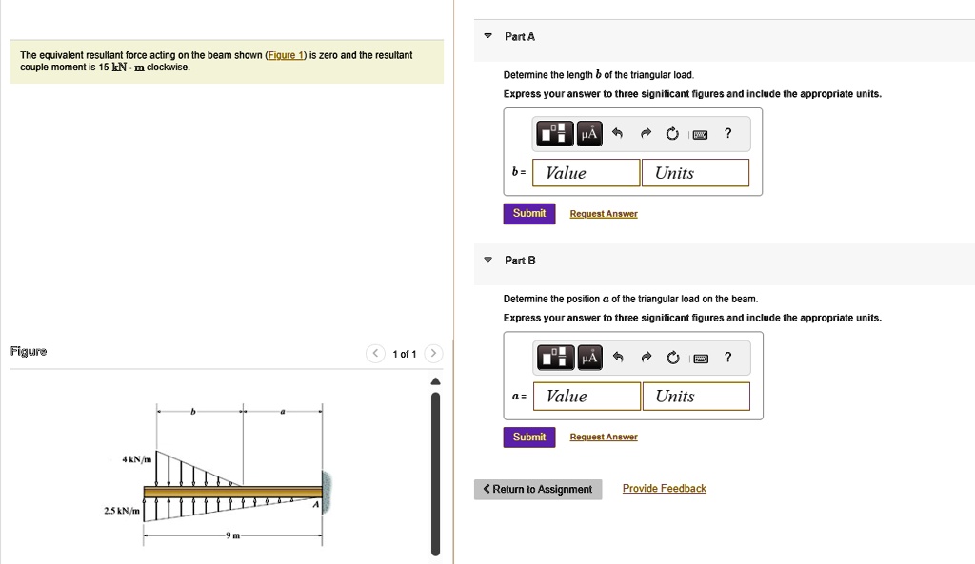The height and width of the screenshot is (564, 975).
Task: Submit the Part A answer
Action: pos(528,213)
